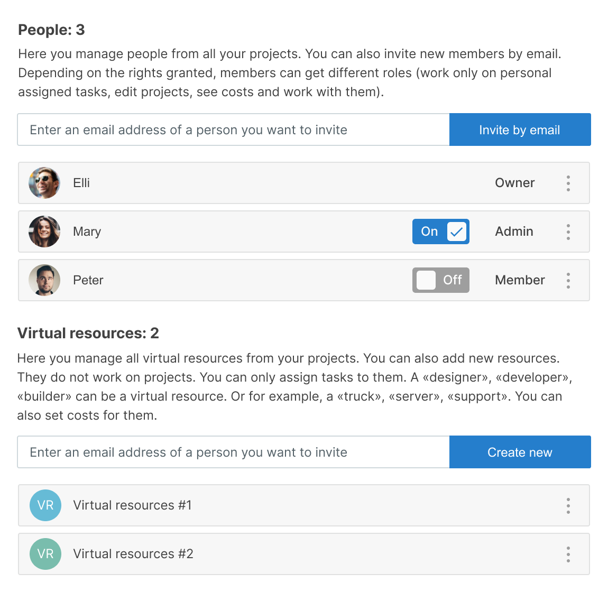Open the three-dot menu next to Elli
The image size is (608, 592).
point(568,183)
